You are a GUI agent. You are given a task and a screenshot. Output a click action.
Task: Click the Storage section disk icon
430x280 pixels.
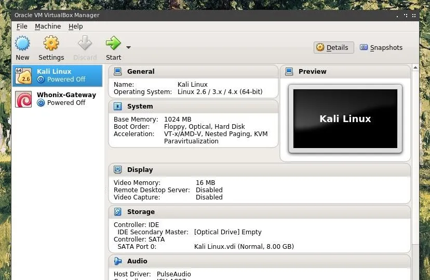pos(118,212)
